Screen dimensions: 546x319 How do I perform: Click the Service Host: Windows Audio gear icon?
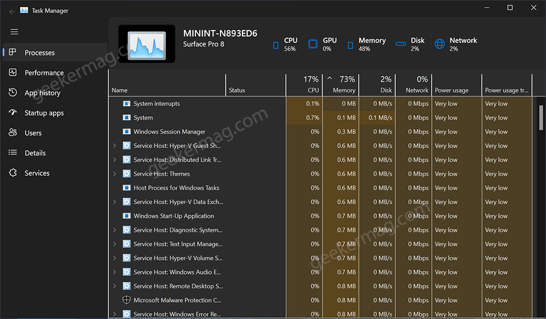point(127,271)
